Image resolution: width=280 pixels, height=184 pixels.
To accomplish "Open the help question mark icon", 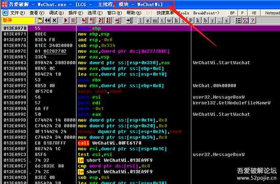I will coord(253,20).
